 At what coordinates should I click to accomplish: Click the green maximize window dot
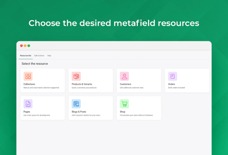click(x=29, y=46)
